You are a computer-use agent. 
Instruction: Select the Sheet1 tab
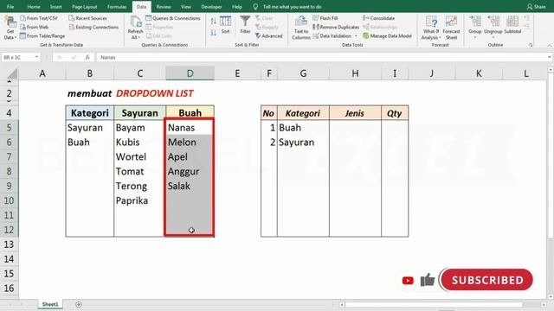pos(50,304)
